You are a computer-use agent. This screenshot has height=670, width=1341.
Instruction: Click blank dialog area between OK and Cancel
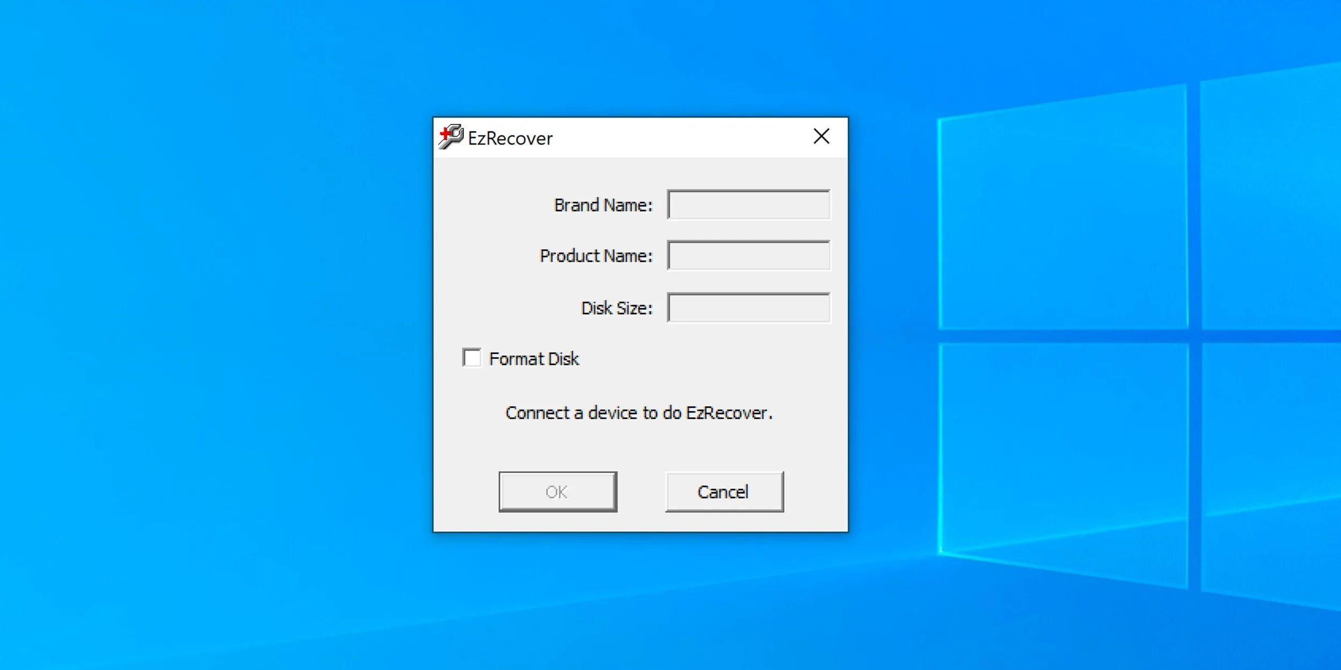[x=641, y=492]
